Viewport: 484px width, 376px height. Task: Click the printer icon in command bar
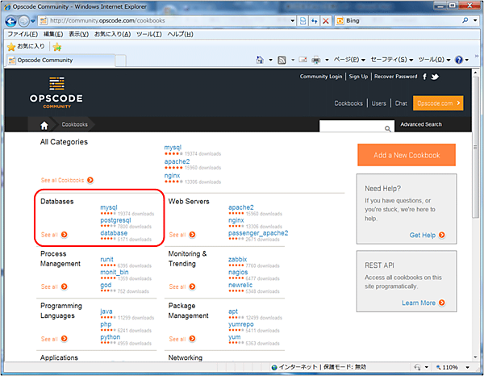316,61
